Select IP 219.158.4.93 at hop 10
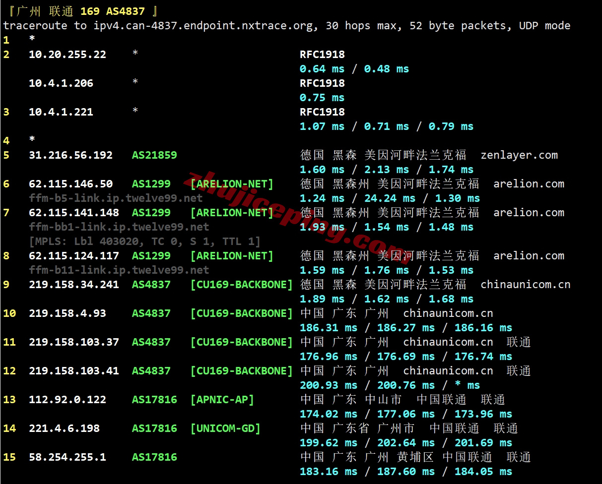 (x=67, y=313)
